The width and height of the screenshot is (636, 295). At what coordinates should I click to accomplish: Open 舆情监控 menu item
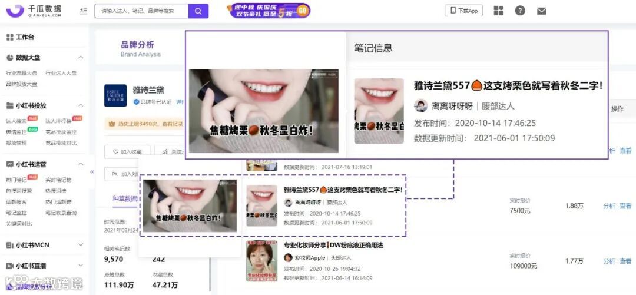(16, 132)
